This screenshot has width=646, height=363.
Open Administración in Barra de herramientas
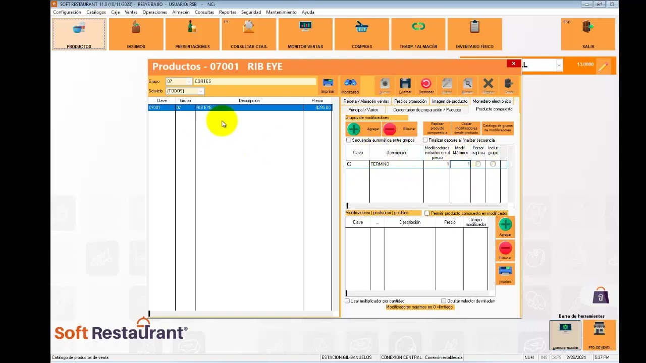(565, 335)
